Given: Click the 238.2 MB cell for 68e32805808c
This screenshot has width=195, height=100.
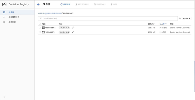Looking at the screenshot, I should tap(151, 28).
